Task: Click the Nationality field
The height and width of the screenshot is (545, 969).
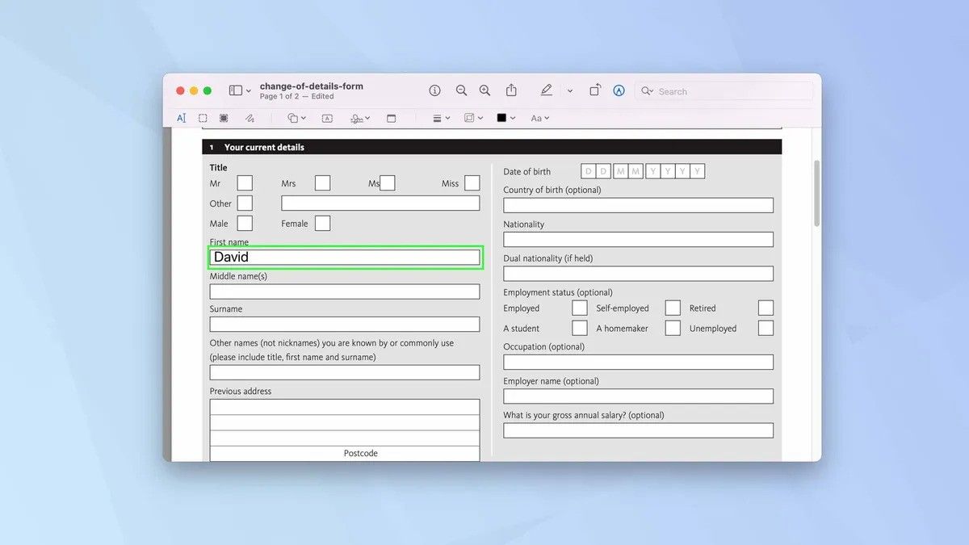Action: (638, 240)
